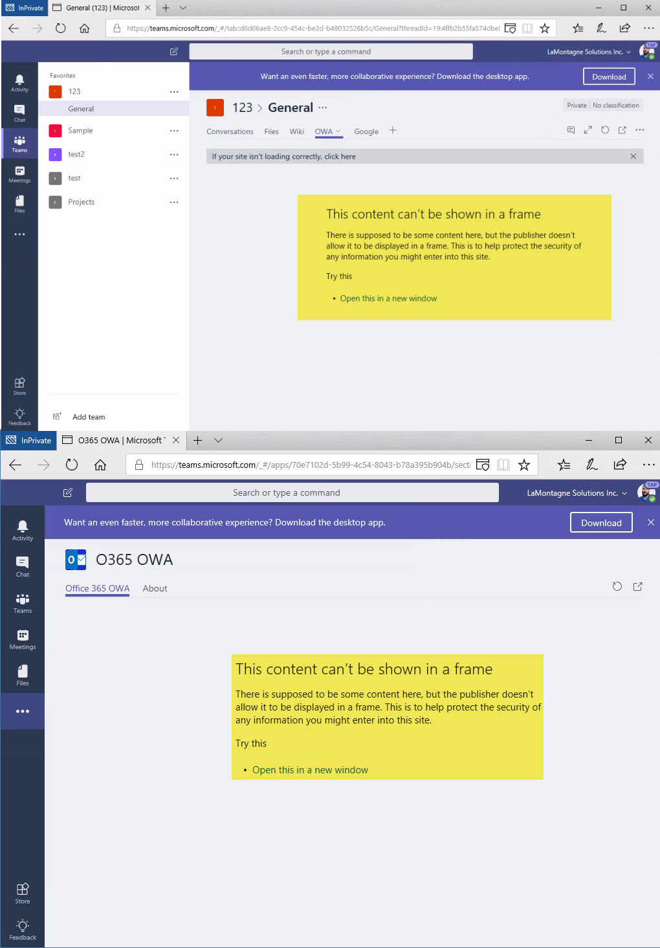
Task: Open this in a new window, bottom frame
Action: (310, 770)
